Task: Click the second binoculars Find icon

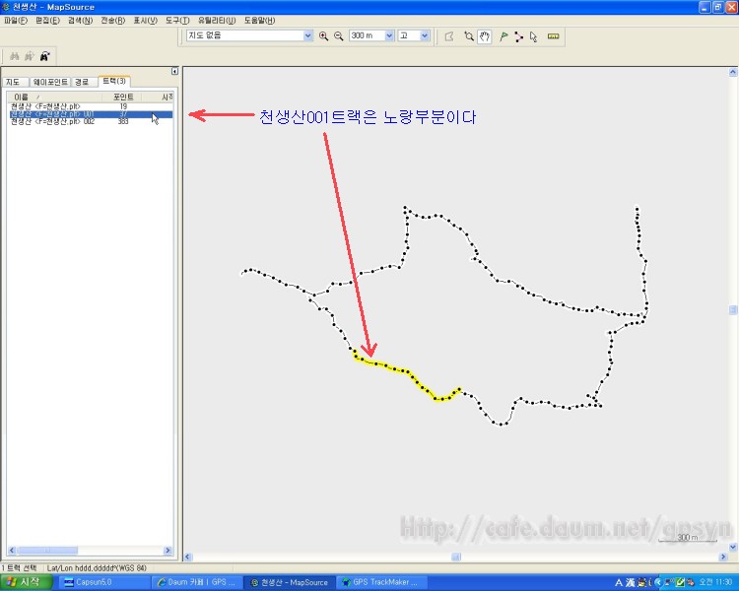Action: (30, 56)
